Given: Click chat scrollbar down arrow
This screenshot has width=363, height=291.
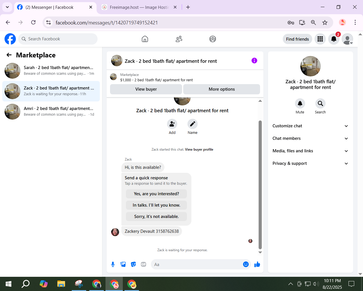Looking at the screenshot, I should tap(260, 252).
